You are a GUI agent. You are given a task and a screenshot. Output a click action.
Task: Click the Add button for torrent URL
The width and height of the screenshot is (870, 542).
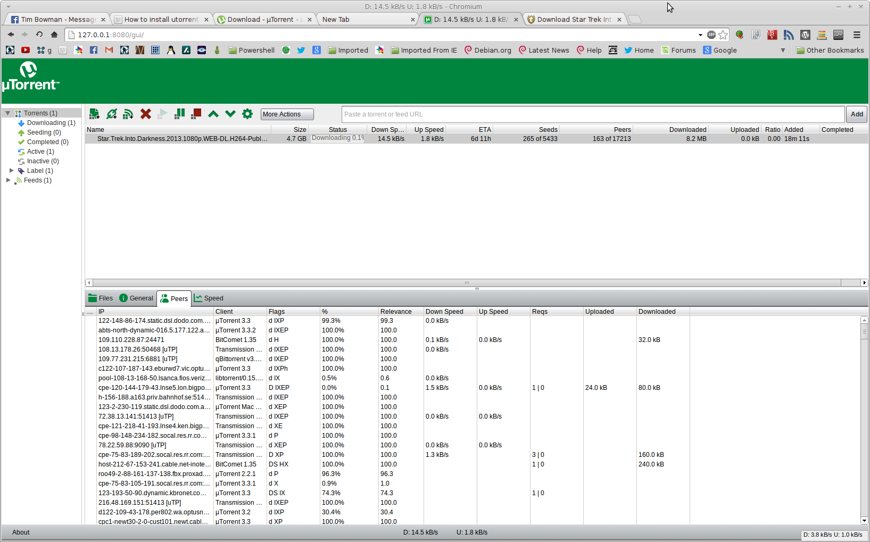[x=857, y=114]
